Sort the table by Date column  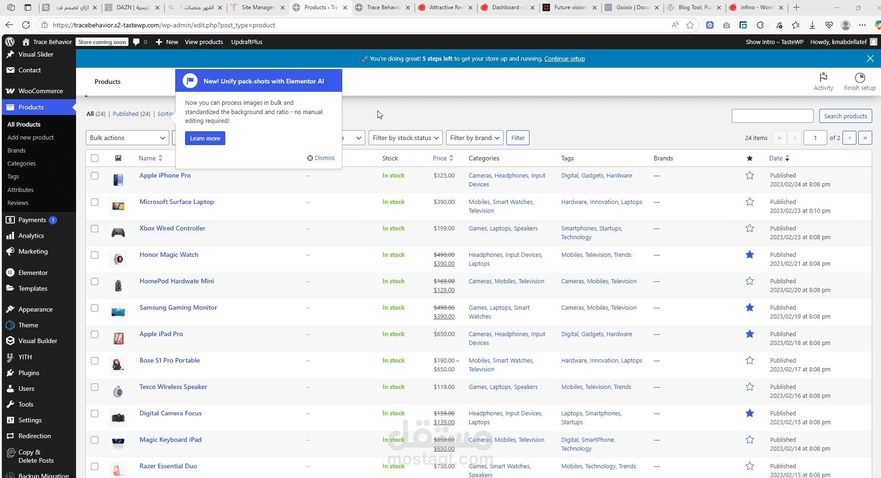[x=779, y=158]
